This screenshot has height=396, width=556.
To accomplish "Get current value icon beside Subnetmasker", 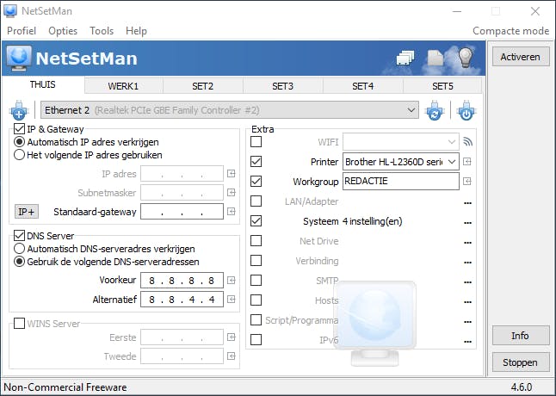I will point(232,193).
